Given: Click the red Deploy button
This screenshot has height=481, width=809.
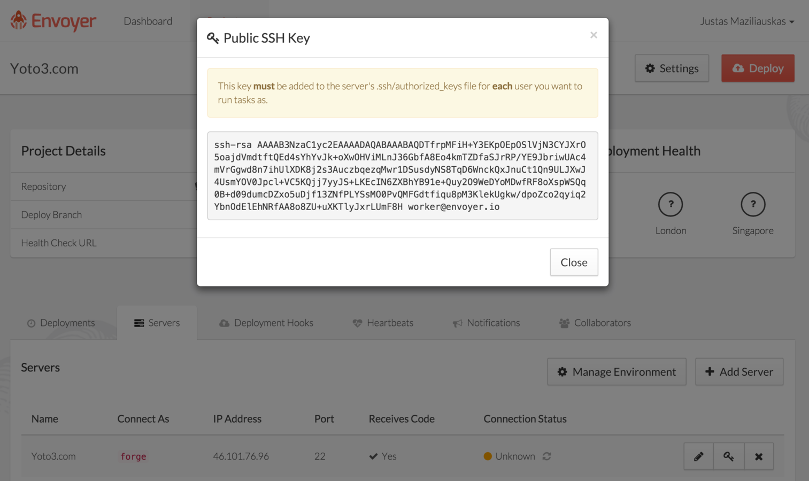Looking at the screenshot, I should (x=758, y=68).
